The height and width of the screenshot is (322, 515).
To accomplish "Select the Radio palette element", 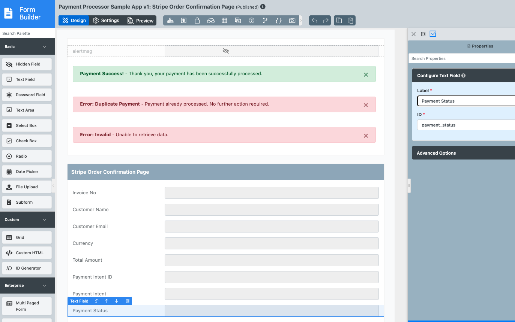I will (27, 156).
